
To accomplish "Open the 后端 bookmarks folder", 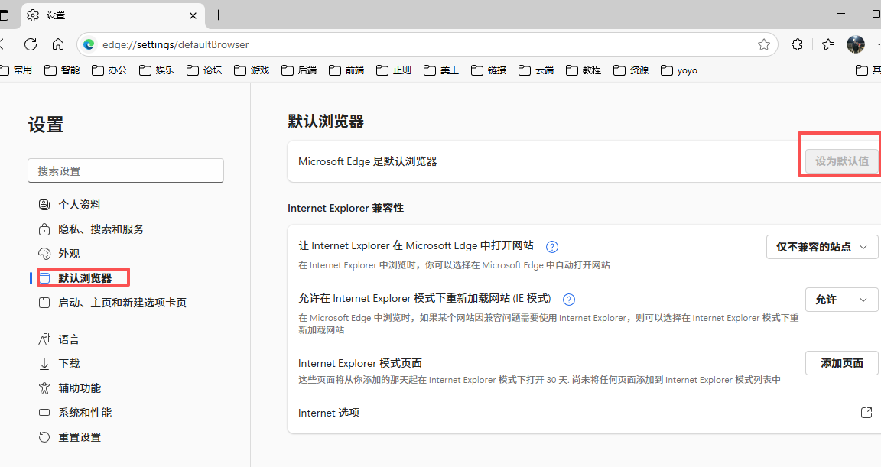I will [x=299, y=70].
